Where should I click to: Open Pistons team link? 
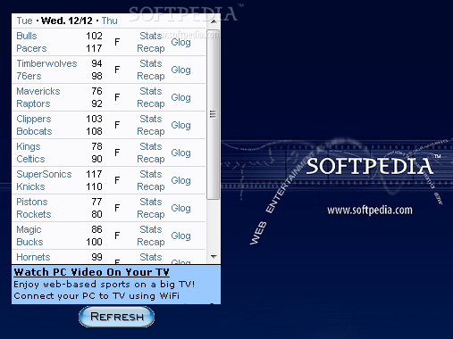[32, 202]
